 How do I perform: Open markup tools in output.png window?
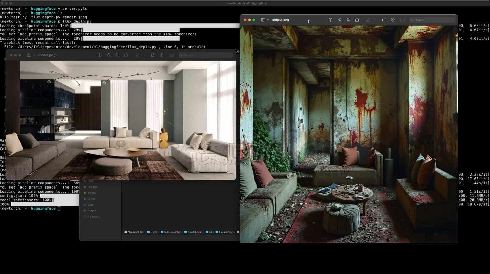pyautogui.click(x=393, y=20)
